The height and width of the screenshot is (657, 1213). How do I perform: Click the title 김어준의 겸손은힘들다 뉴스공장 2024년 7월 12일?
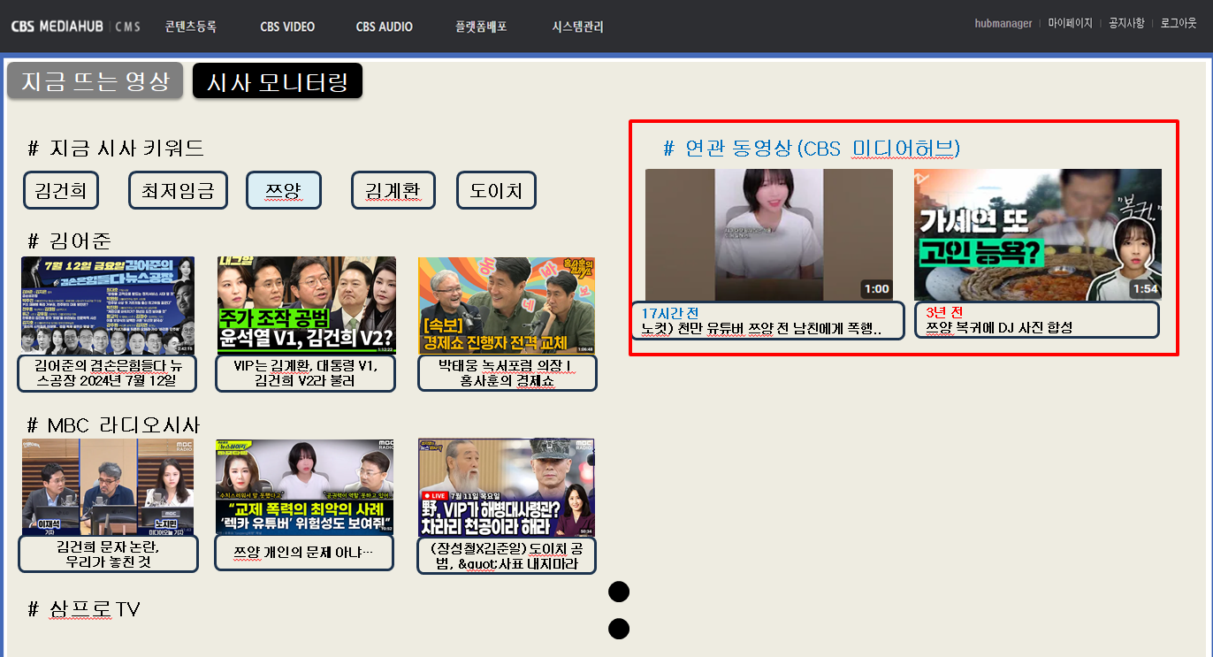105,373
